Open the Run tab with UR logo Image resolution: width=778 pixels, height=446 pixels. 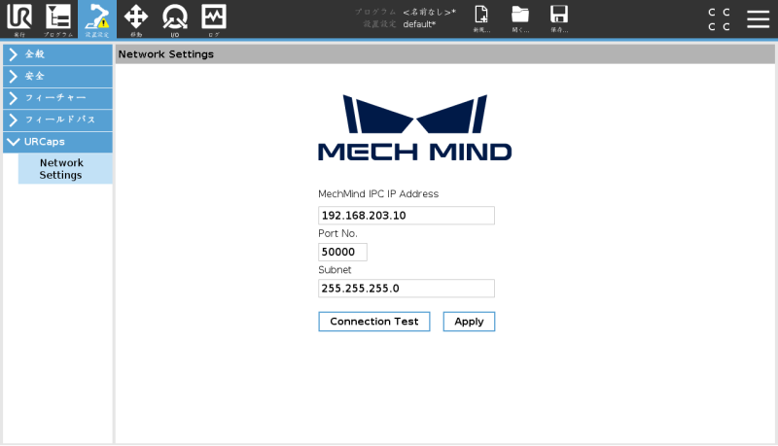point(19,19)
